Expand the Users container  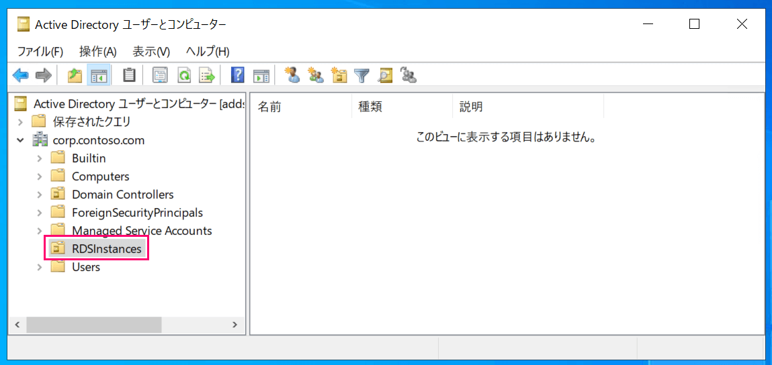click(40, 267)
